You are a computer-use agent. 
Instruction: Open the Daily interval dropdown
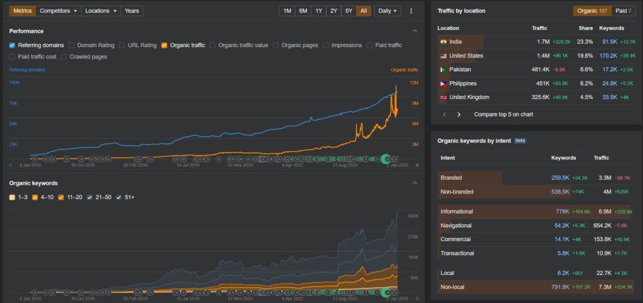pyautogui.click(x=387, y=11)
